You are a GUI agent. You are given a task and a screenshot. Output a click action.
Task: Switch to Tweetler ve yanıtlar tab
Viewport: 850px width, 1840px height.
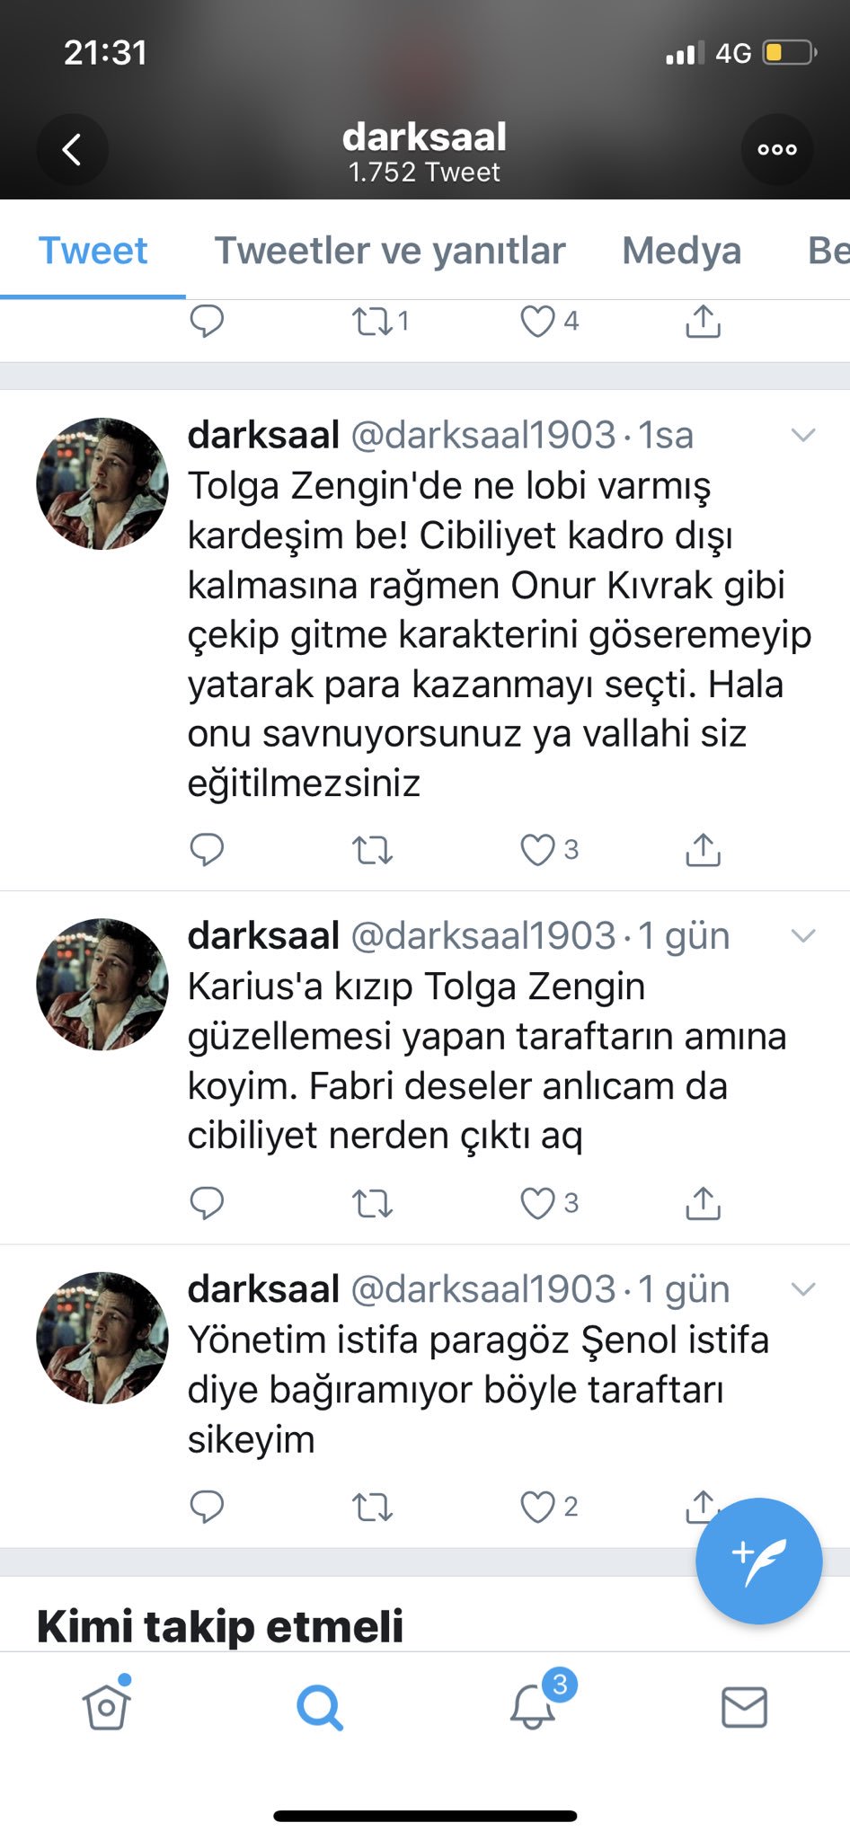coord(390,251)
